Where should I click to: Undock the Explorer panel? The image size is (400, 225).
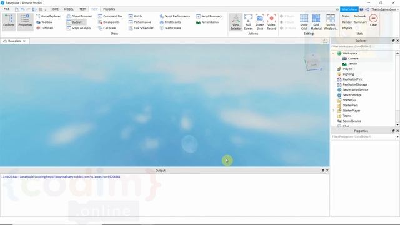coord(393,41)
